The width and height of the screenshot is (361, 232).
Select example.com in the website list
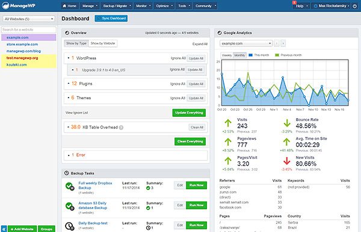[29, 37]
